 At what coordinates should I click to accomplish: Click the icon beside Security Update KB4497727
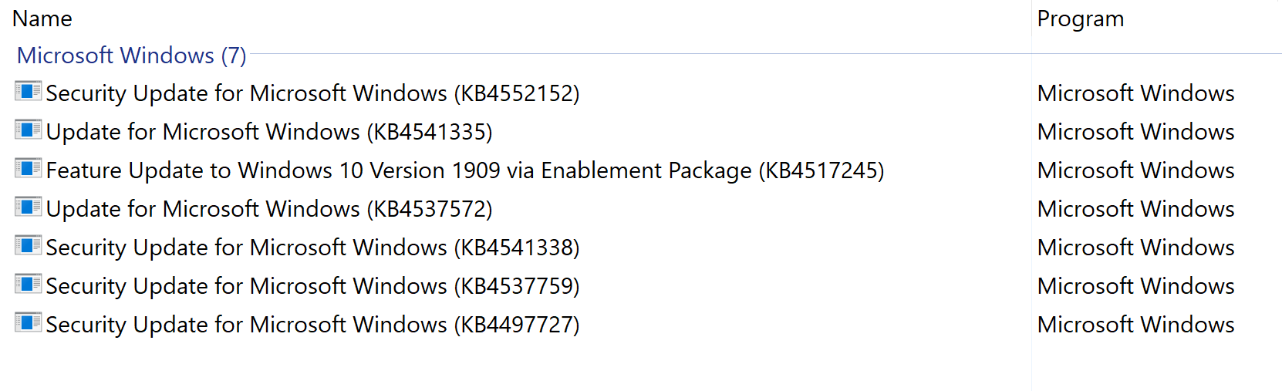pyautogui.click(x=28, y=323)
